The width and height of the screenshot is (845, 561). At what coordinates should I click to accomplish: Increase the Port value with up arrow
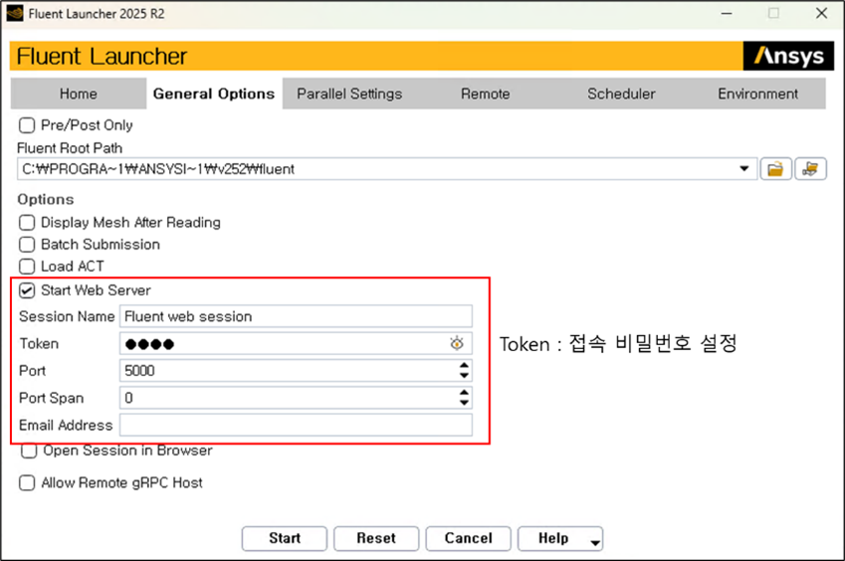(x=463, y=366)
